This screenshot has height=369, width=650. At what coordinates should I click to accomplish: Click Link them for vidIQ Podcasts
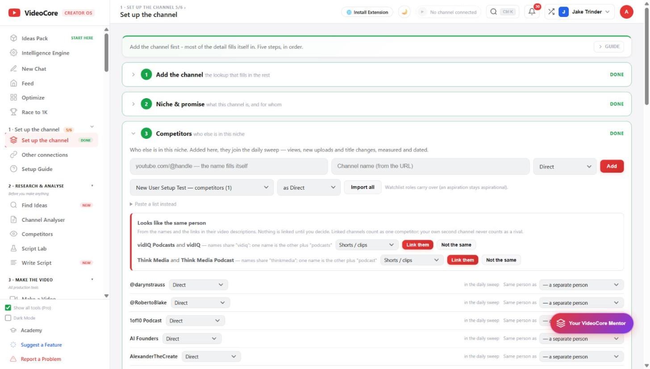click(417, 245)
